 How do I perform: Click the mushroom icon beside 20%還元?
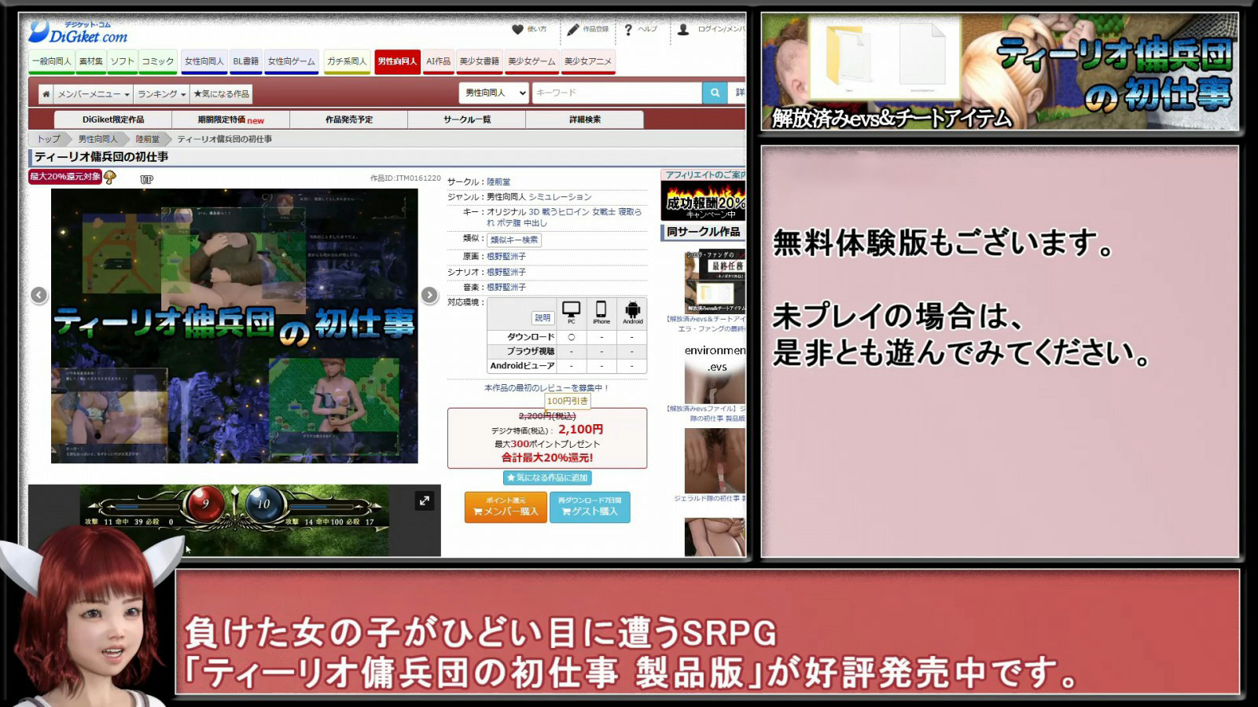110,177
